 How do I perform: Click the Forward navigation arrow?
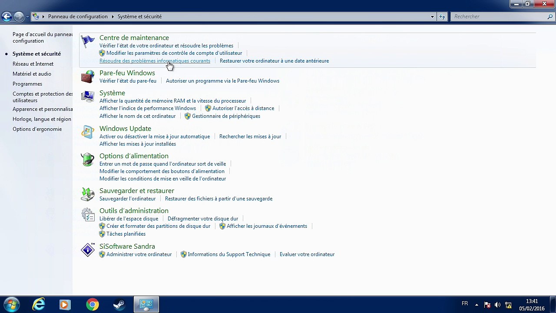(x=19, y=17)
